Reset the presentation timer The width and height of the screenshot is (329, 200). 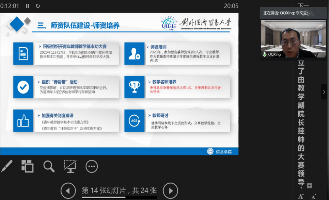38,6
